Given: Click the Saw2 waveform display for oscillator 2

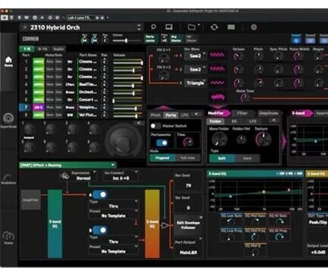Looking at the screenshot, I should (x=217, y=68).
